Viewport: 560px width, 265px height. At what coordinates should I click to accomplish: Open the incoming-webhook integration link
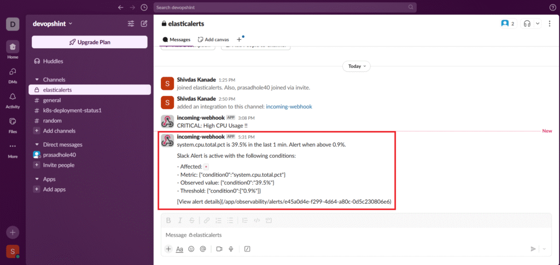pos(289,106)
